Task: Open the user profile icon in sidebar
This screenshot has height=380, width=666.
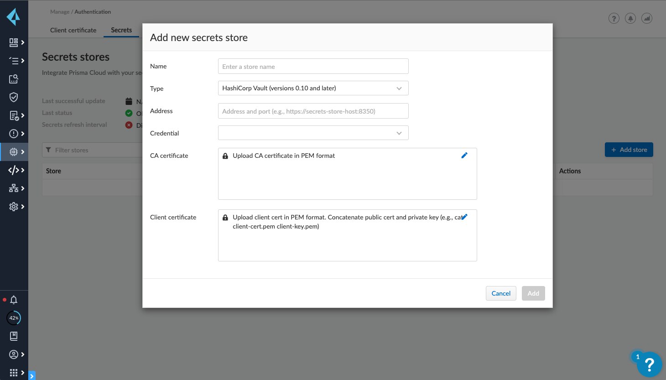Action: [x=14, y=354]
